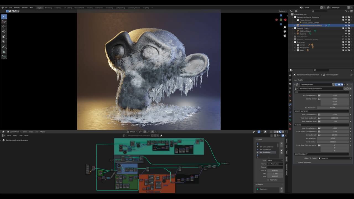This screenshot has height=199, width=354.
Task: Click the viewport navigation gizmo
Action: [x=281, y=20]
